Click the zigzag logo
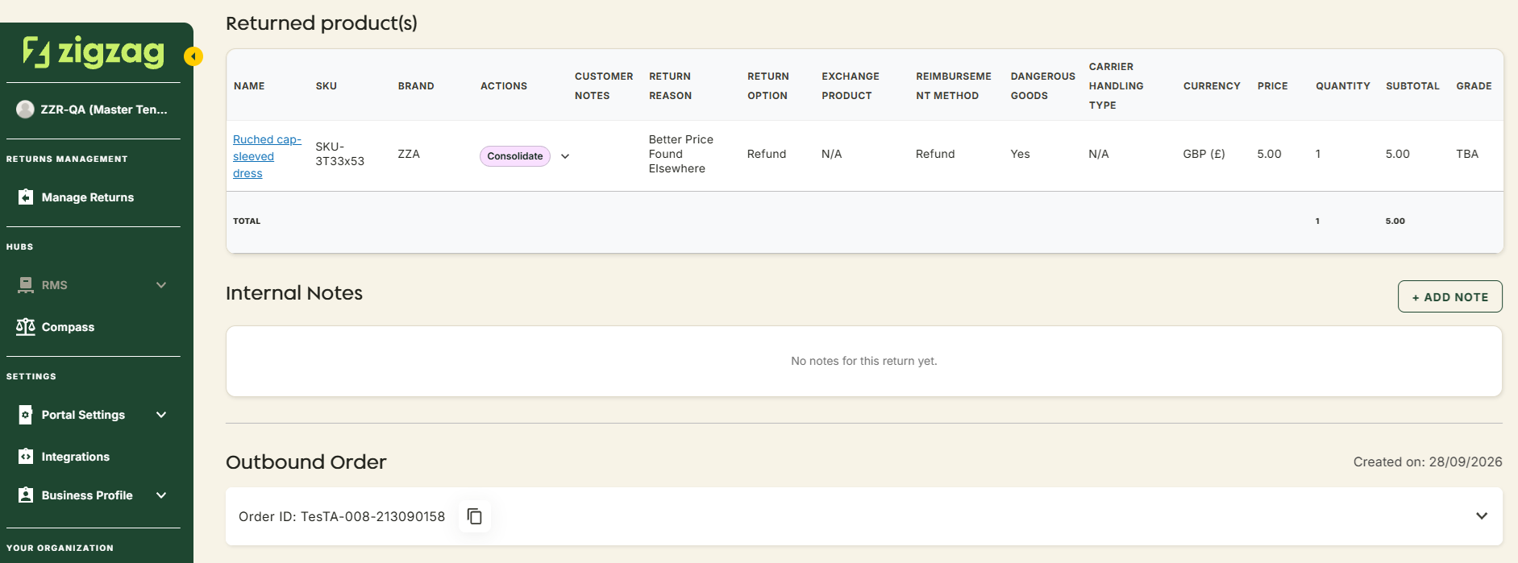1518x563 pixels. click(94, 52)
